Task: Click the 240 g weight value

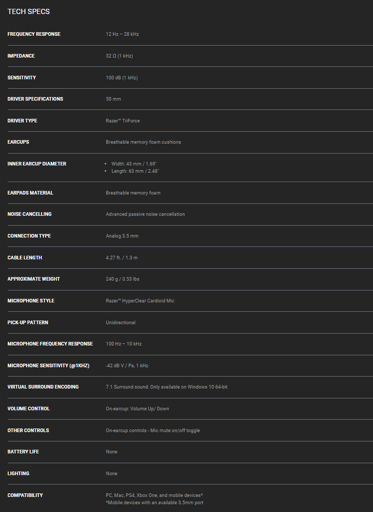Action: (122, 279)
